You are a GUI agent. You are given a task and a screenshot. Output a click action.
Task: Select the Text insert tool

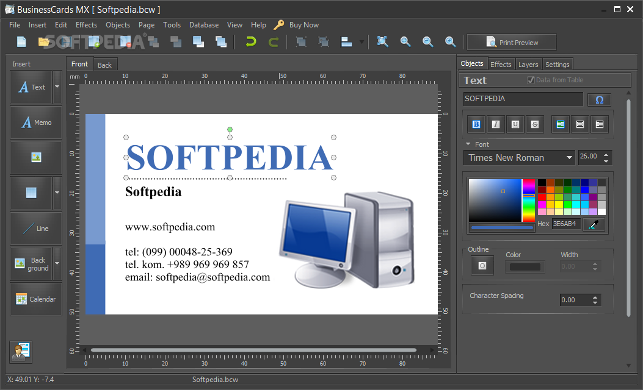(31, 87)
